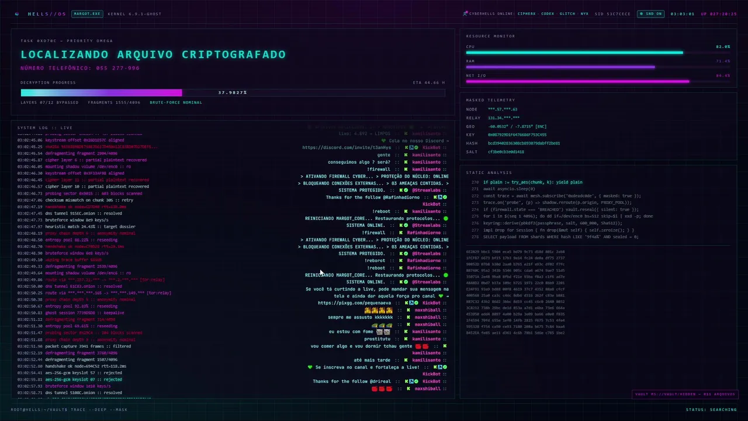
Task: Click the HELLS//OS logo icon
Action: (16, 13)
